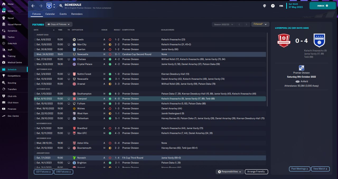Click the Premier Division logo in match panel
Image resolution: width=338 pixels, height=179 pixels.
(301, 68)
